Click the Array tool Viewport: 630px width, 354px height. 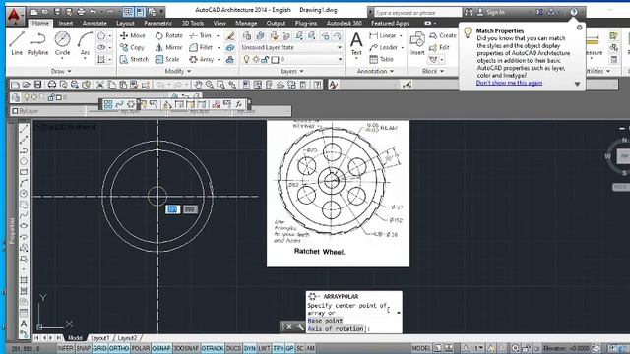[201, 59]
